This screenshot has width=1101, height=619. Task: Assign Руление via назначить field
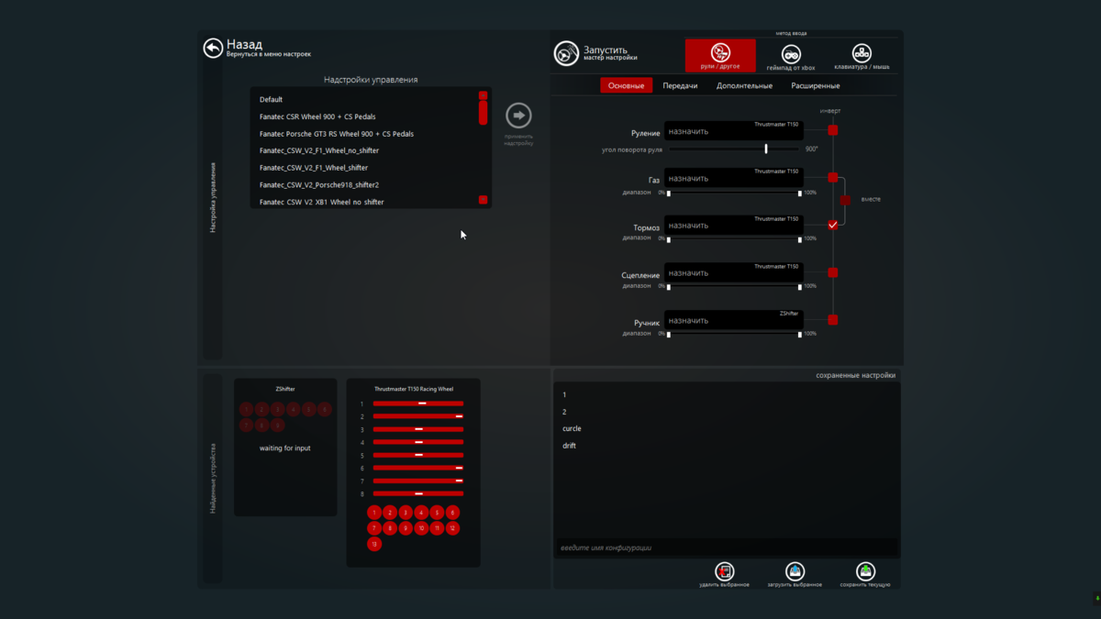tap(734, 131)
